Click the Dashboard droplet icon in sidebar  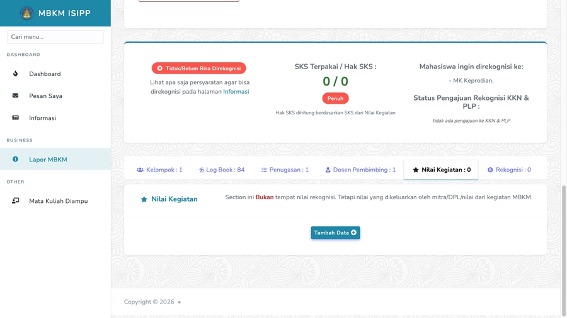[16, 74]
